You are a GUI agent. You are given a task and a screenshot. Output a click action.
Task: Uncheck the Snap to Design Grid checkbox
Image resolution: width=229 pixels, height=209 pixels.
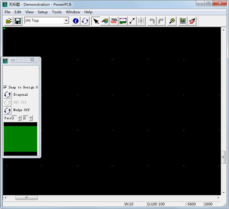click(5, 87)
